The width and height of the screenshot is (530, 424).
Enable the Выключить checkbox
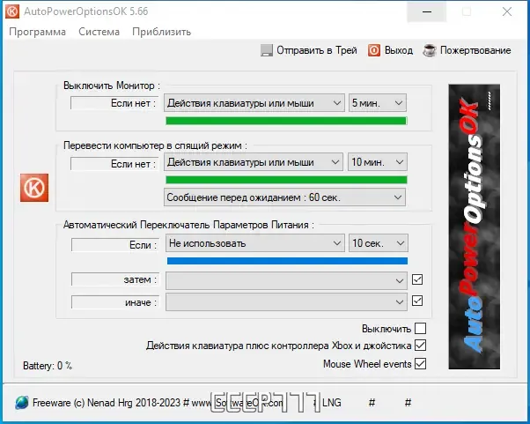420,328
